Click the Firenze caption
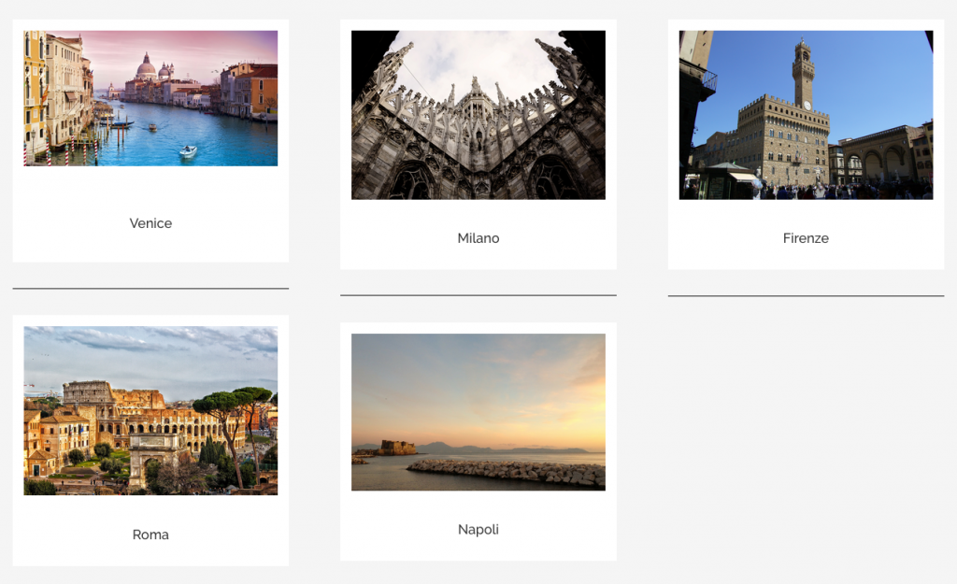The height and width of the screenshot is (584, 957). click(806, 238)
